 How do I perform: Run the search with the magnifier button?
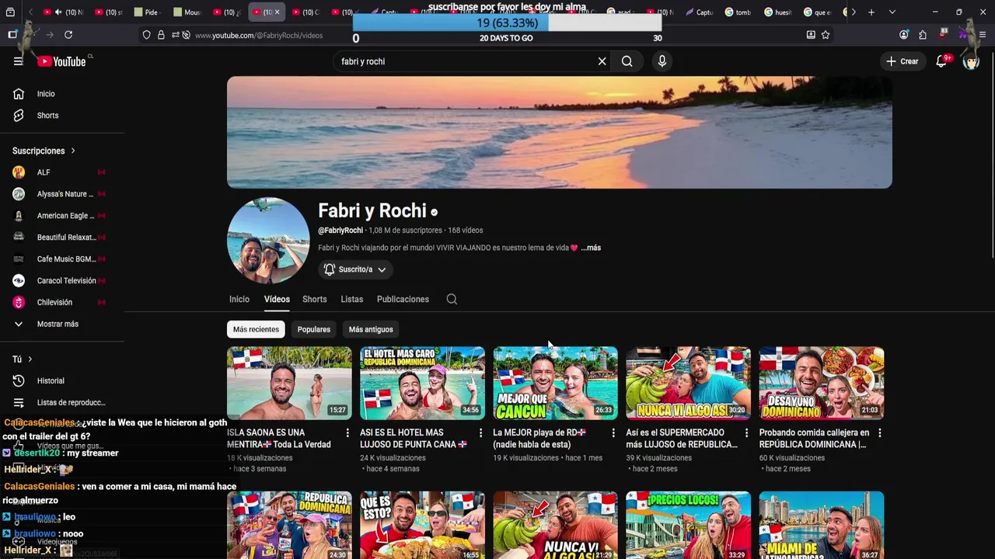click(627, 61)
